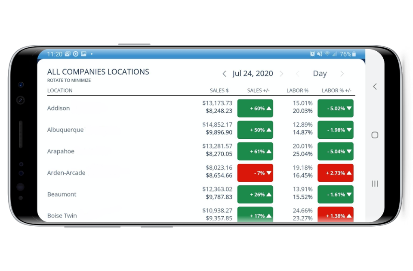Screen dimensions: 413x271
Task: Click Jul 24, 2020 to open the date picker
Action: (253, 74)
